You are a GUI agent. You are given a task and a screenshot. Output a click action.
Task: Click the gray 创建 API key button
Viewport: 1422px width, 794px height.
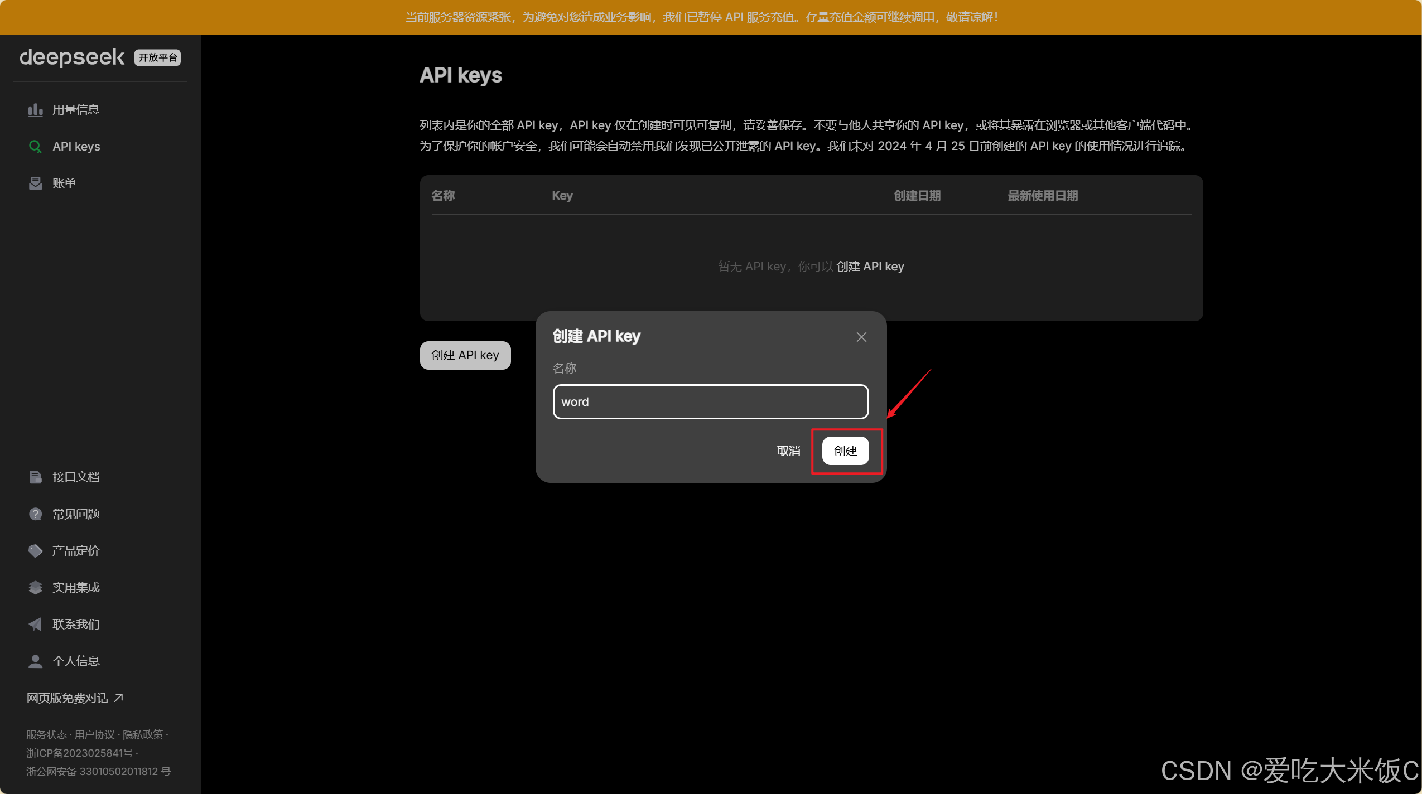pyautogui.click(x=465, y=355)
